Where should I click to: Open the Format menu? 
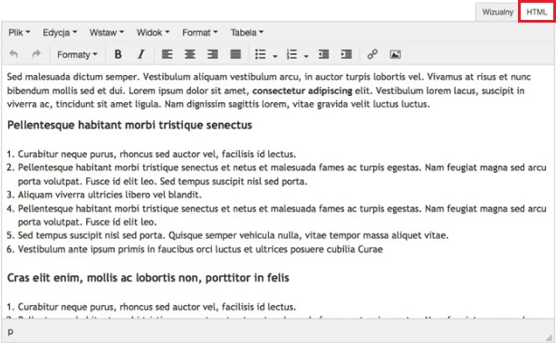(x=199, y=33)
